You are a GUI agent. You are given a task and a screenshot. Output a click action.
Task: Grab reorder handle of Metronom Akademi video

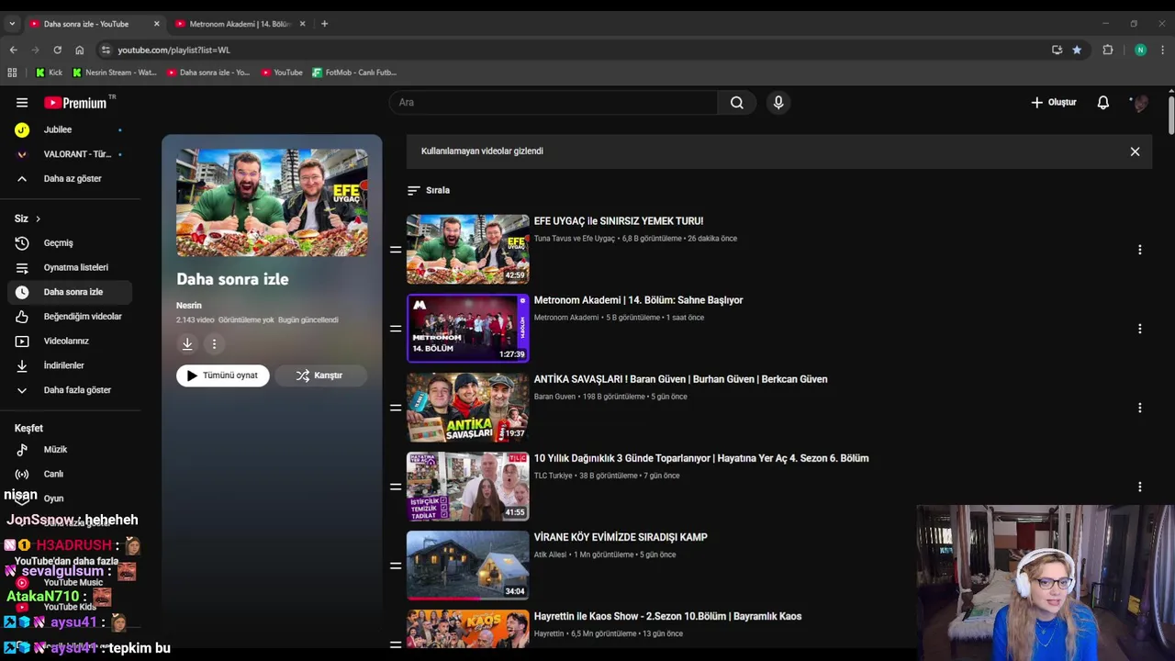pyautogui.click(x=396, y=329)
